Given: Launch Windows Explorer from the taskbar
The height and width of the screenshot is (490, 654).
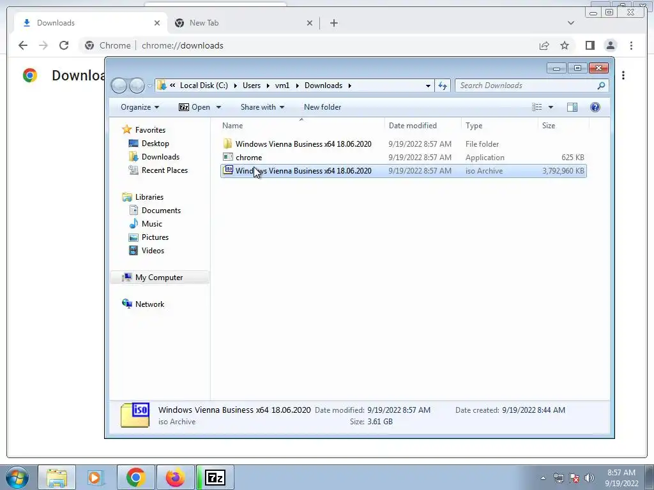Looking at the screenshot, I should [57, 477].
